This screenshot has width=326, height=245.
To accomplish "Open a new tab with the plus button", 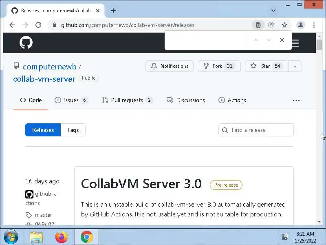I will (x=113, y=11).
